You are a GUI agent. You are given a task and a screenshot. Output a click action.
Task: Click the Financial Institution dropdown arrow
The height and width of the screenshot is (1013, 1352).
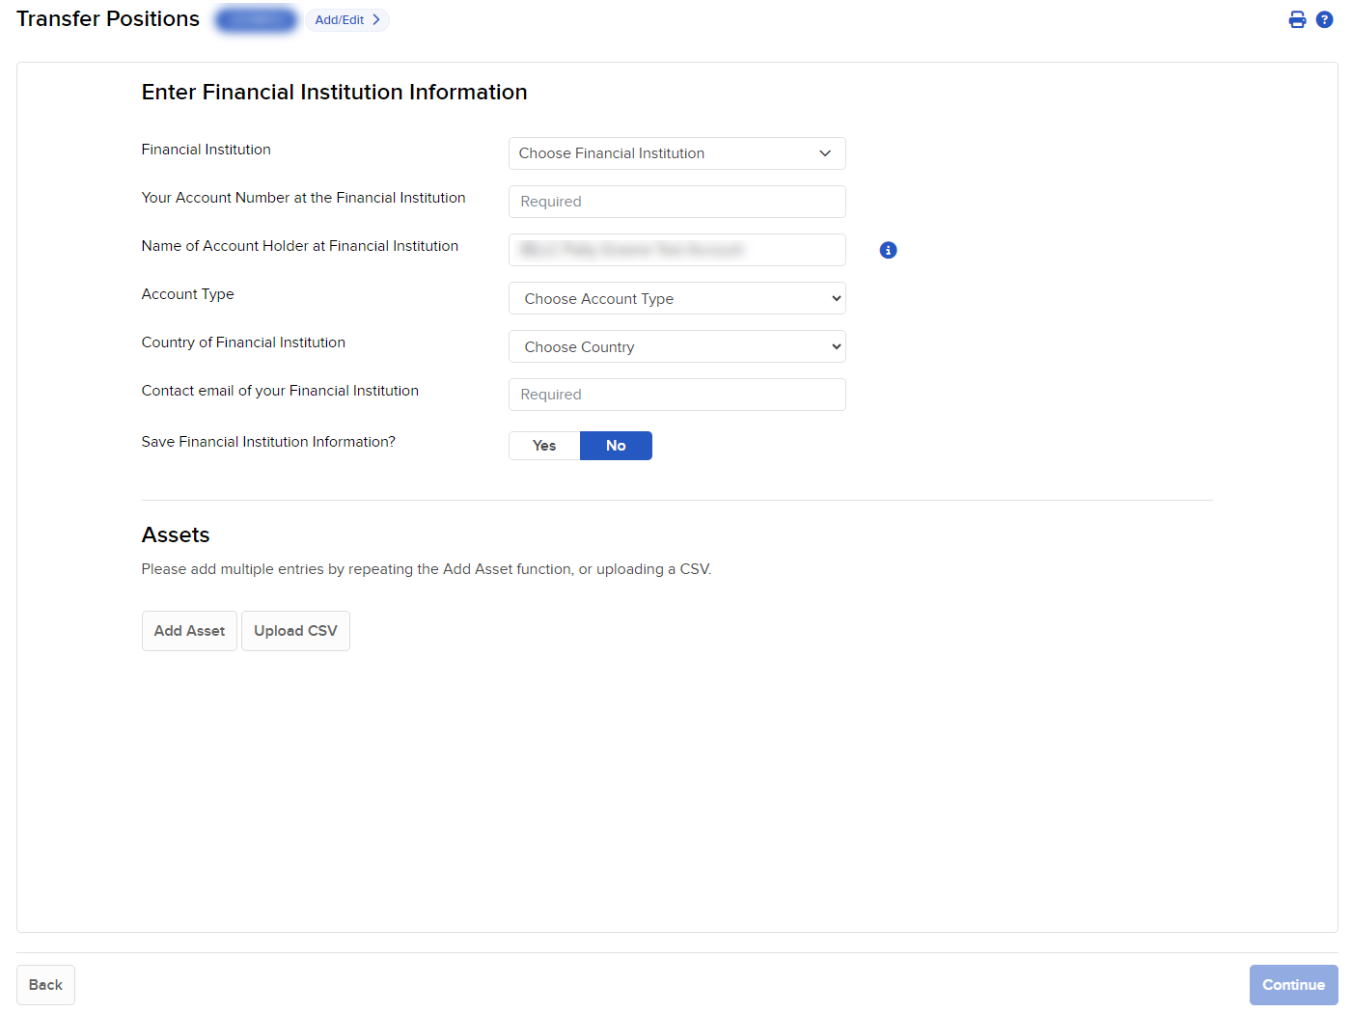(x=825, y=152)
